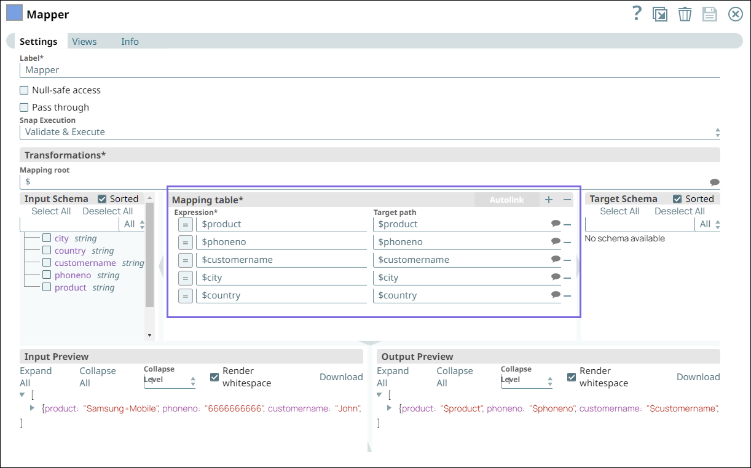Delete the $customername mapping row
This screenshot has width=751, height=468.
click(x=567, y=260)
